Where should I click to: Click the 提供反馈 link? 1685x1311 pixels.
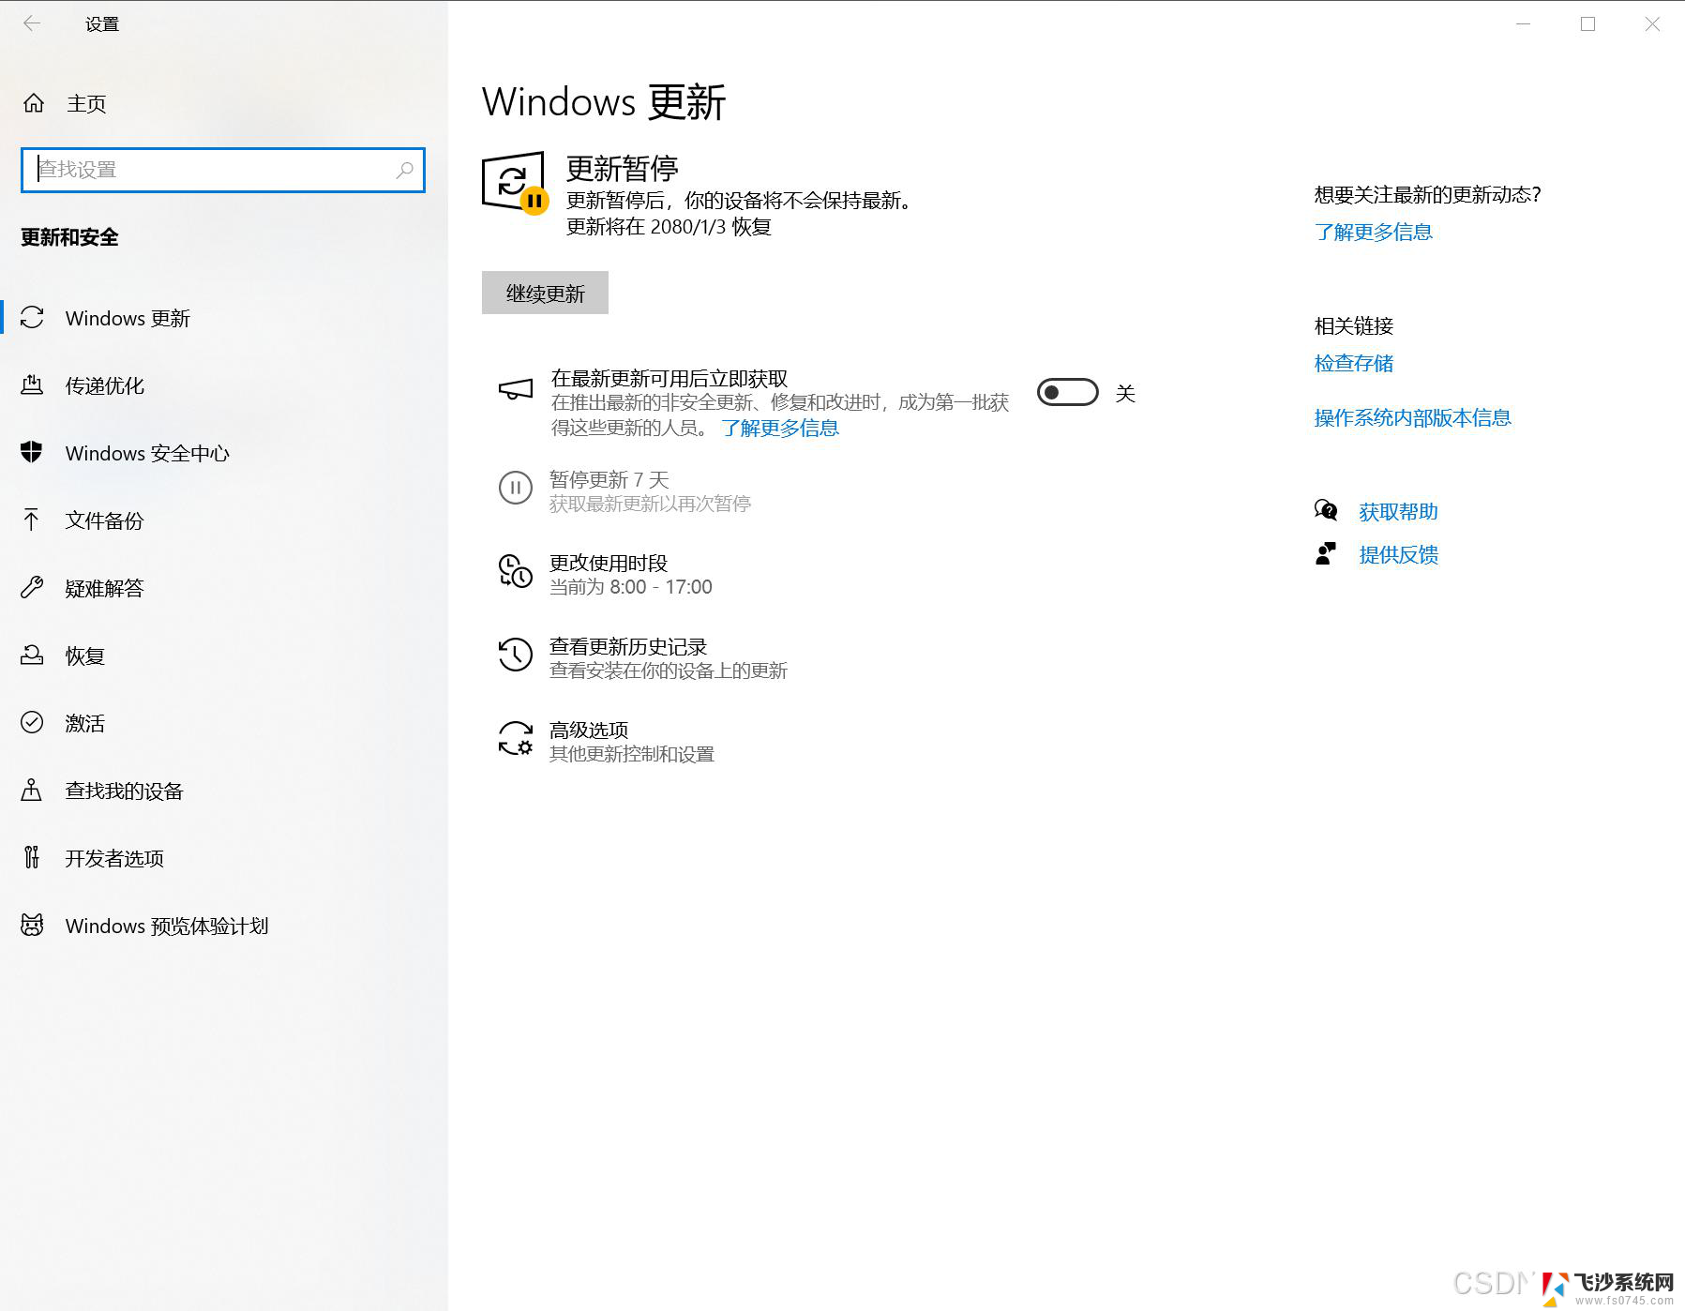coord(1398,555)
